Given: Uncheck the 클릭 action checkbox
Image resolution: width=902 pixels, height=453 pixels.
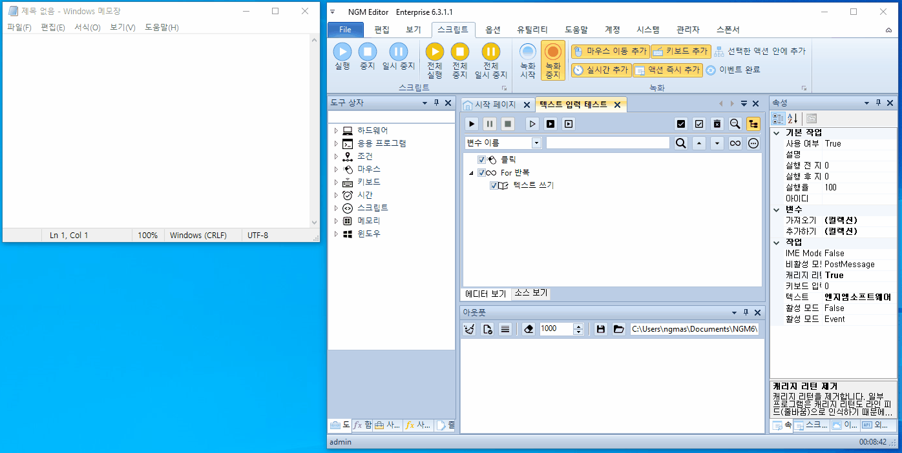Looking at the screenshot, I should 481,159.
